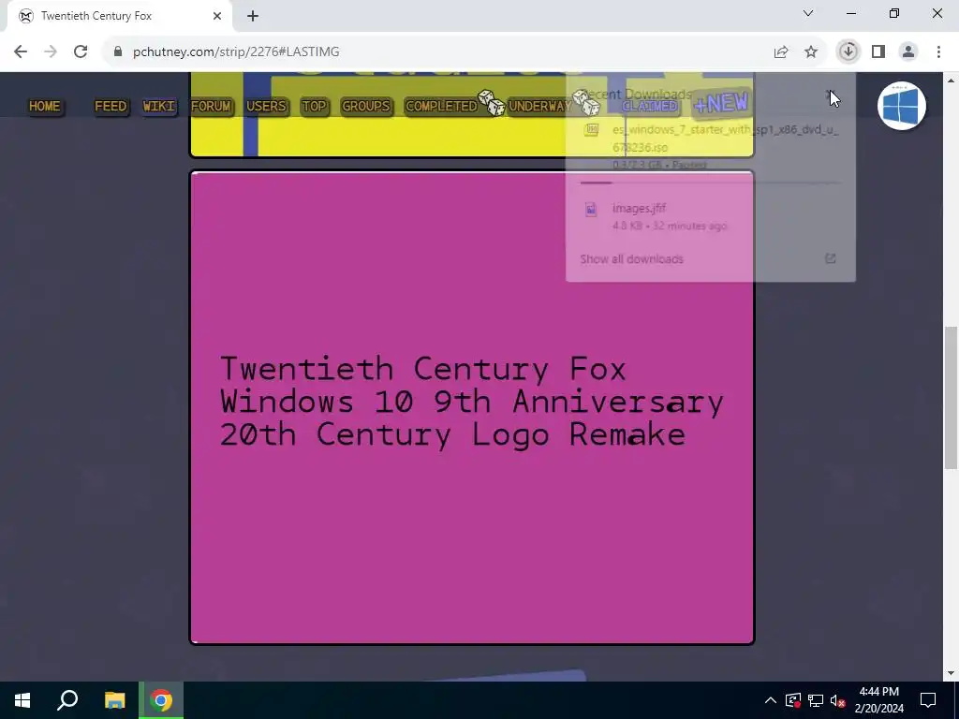Roll the dice next to UNDERWAY
Screen dimensions: 959x719
tap(585, 102)
